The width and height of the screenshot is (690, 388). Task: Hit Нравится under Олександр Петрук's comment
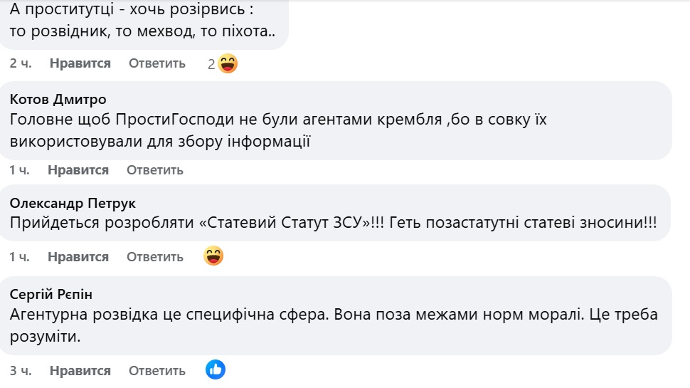point(78,257)
